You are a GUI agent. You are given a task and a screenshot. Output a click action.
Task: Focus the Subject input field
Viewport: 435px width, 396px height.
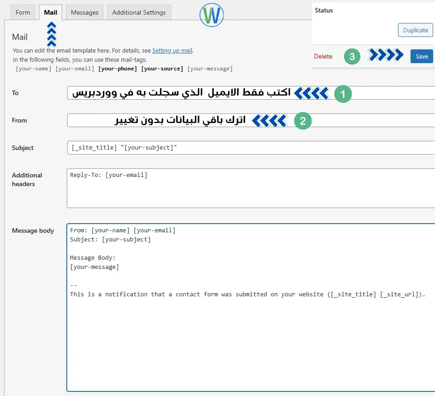pos(251,148)
